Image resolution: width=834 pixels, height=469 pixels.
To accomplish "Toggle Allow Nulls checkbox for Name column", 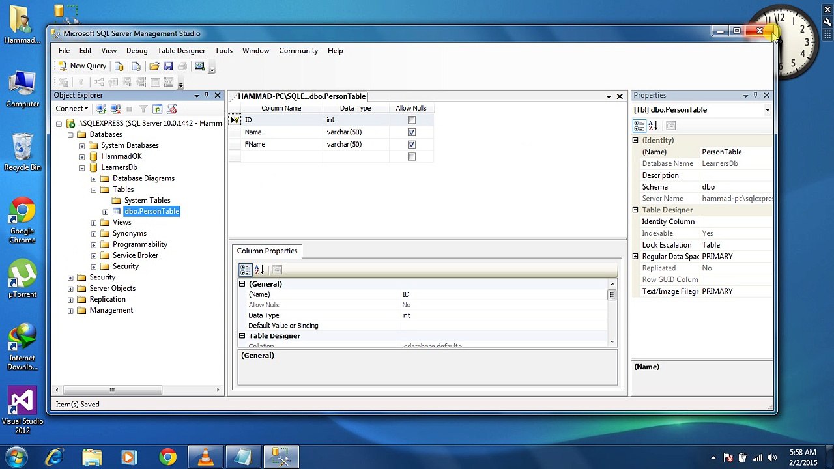I will (x=411, y=132).
